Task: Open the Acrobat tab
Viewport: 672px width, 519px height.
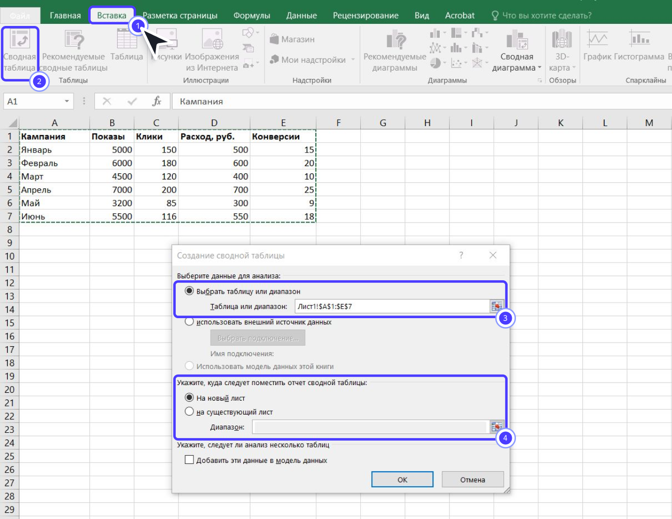Action: [459, 16]
